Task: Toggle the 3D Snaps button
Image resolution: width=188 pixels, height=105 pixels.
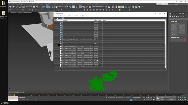Action: [x=77, y=7]
